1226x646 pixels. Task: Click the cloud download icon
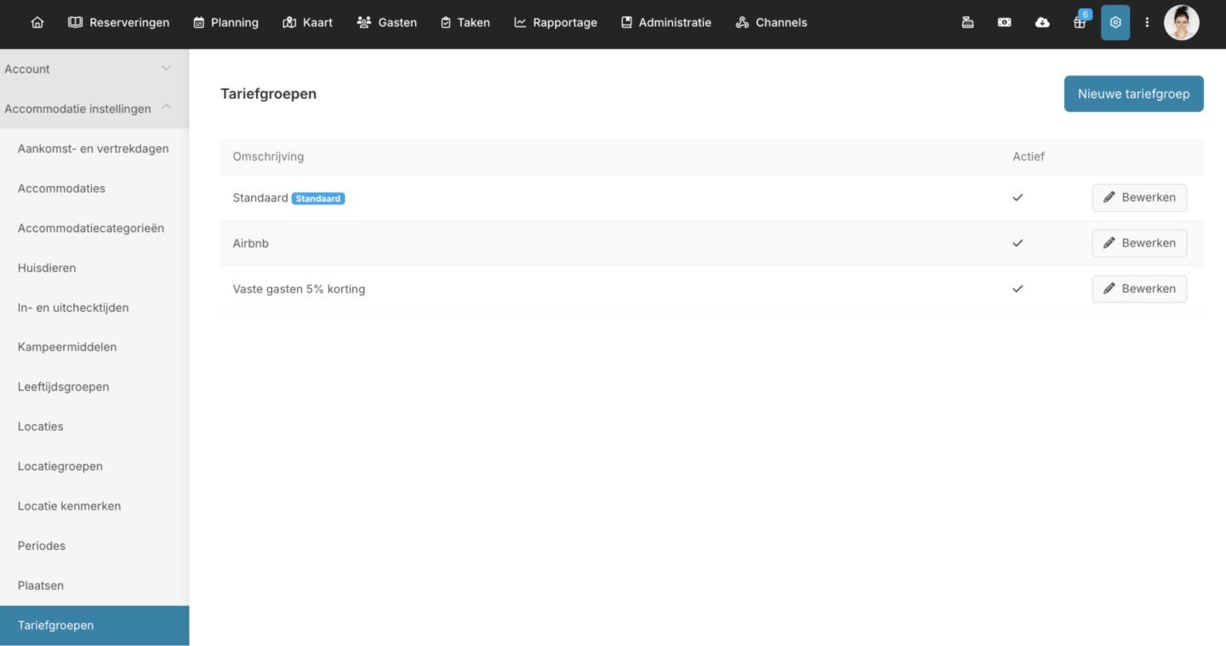pyautogui.click(x=1042, y=23)
